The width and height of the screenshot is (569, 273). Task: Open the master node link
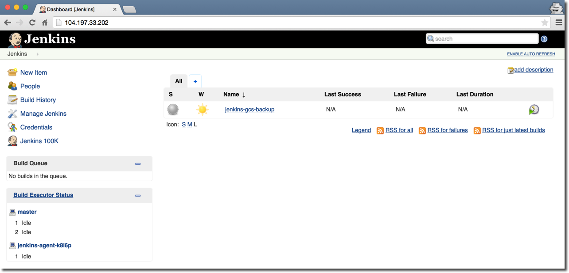coord(27,212)
